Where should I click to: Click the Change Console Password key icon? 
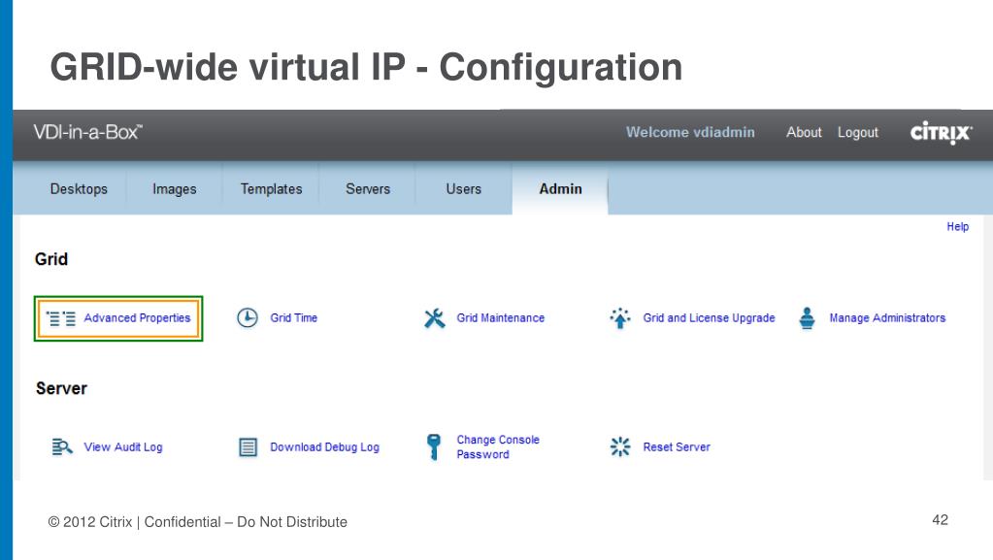pos(434,446)
